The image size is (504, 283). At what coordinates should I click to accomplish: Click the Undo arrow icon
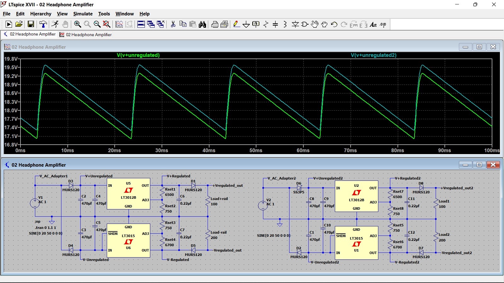(334, 24)
